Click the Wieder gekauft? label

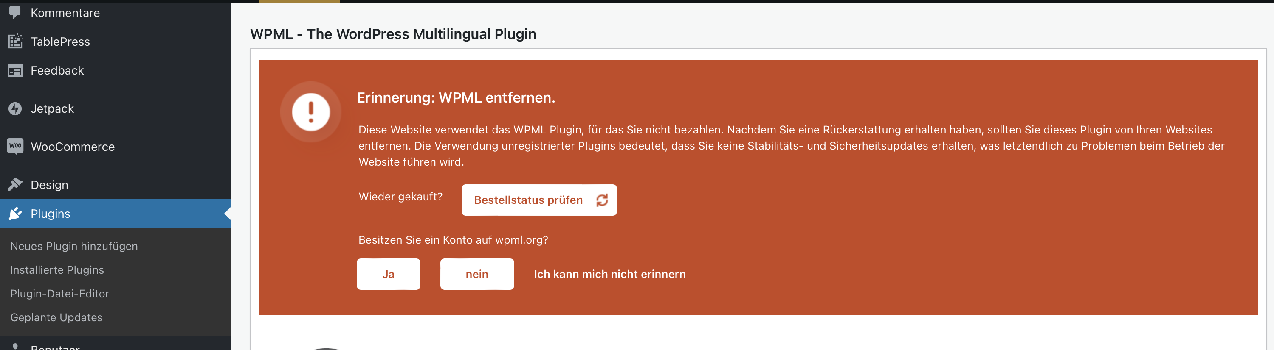click(x=400, y=197)
